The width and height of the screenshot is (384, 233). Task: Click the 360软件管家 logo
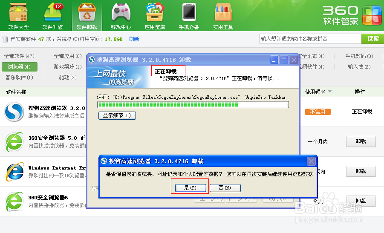pyautogui.click(x=352, y=15)
